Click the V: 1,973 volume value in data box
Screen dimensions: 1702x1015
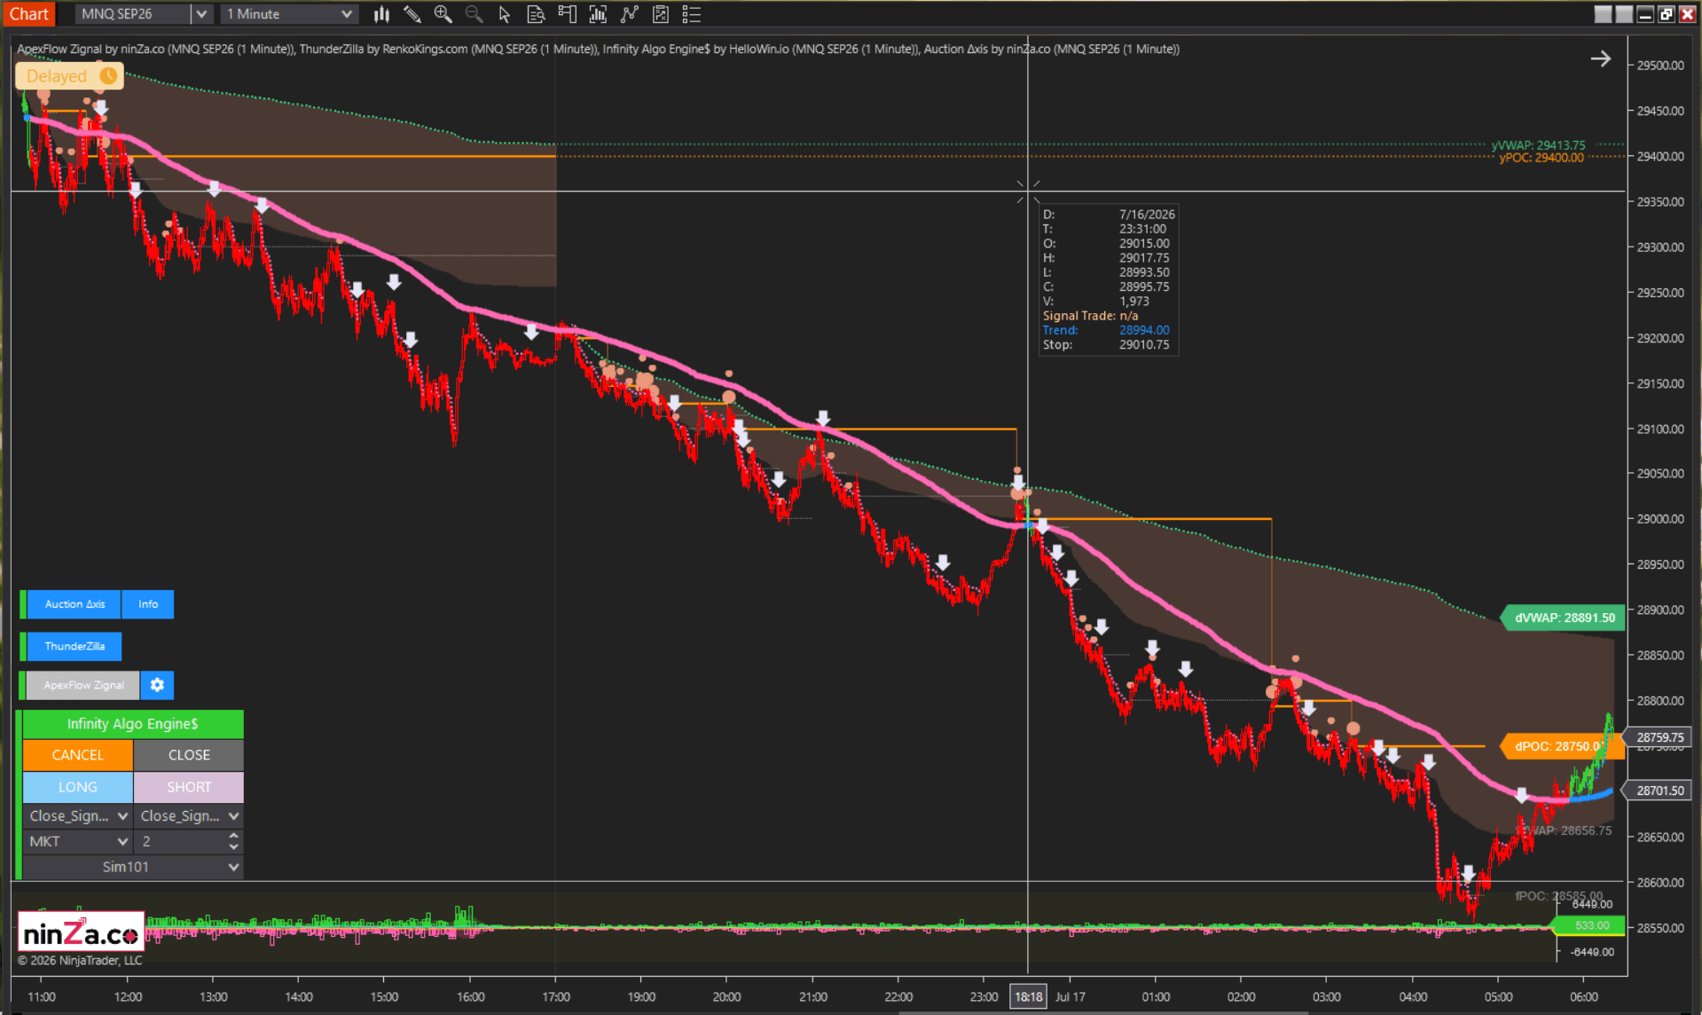click(1134, 301)
